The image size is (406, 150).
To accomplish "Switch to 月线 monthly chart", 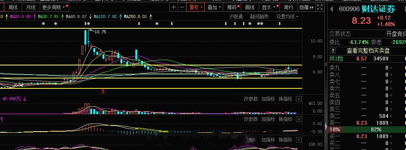I will point(31,7).
